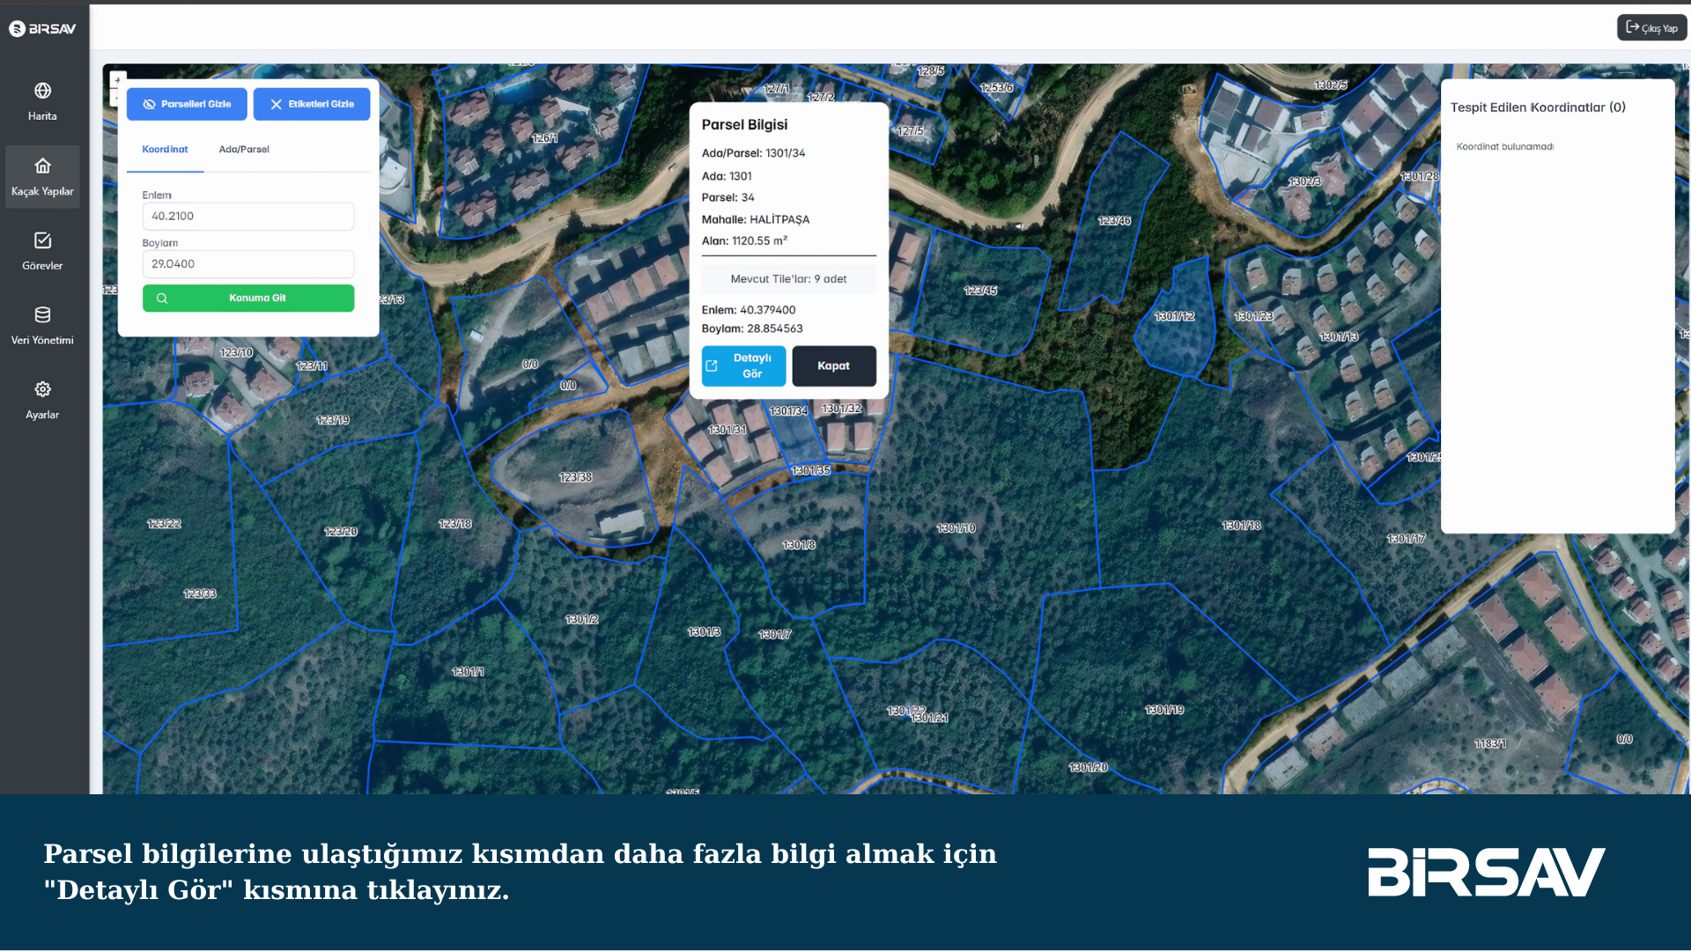Click the Detaylı Gör button
1691x951 pixels.
point(743,365)
